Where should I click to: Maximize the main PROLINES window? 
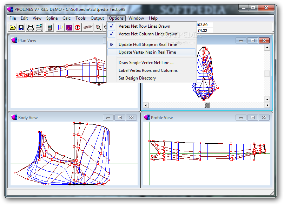pyautogui.click(x=253, y=8)
